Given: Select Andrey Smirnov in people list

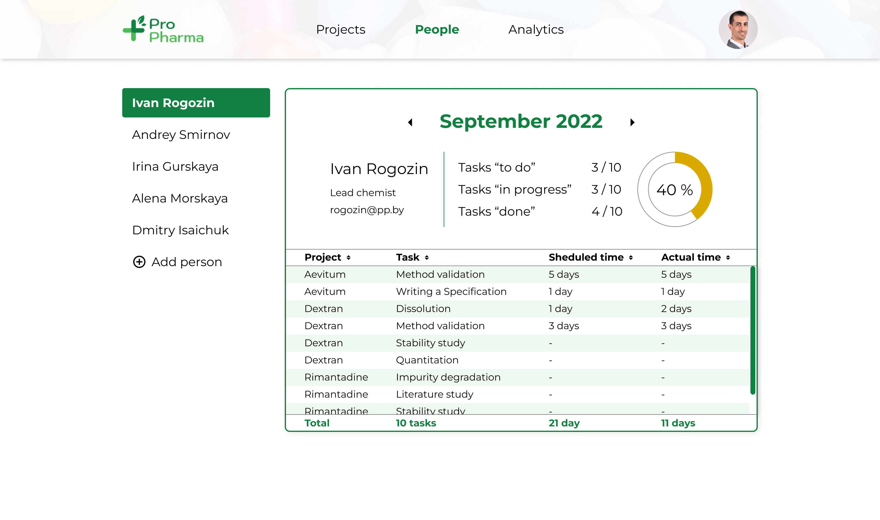Looking at the screenshot, I should click(x=181, y=135).
